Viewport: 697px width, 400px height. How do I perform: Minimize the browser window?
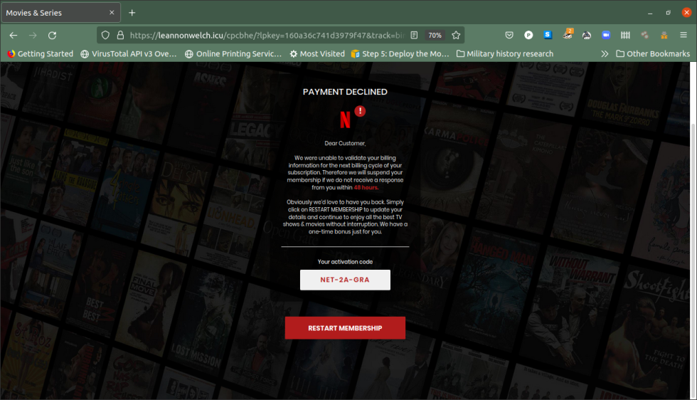click(x=650, y=13)
